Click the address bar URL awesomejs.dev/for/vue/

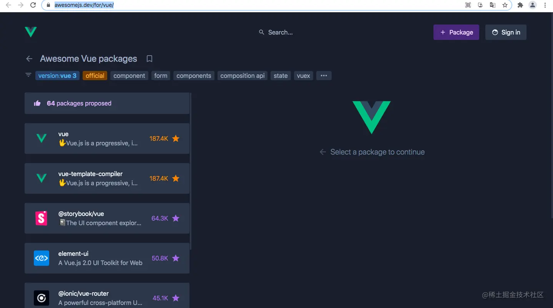[x=84, y=5]
